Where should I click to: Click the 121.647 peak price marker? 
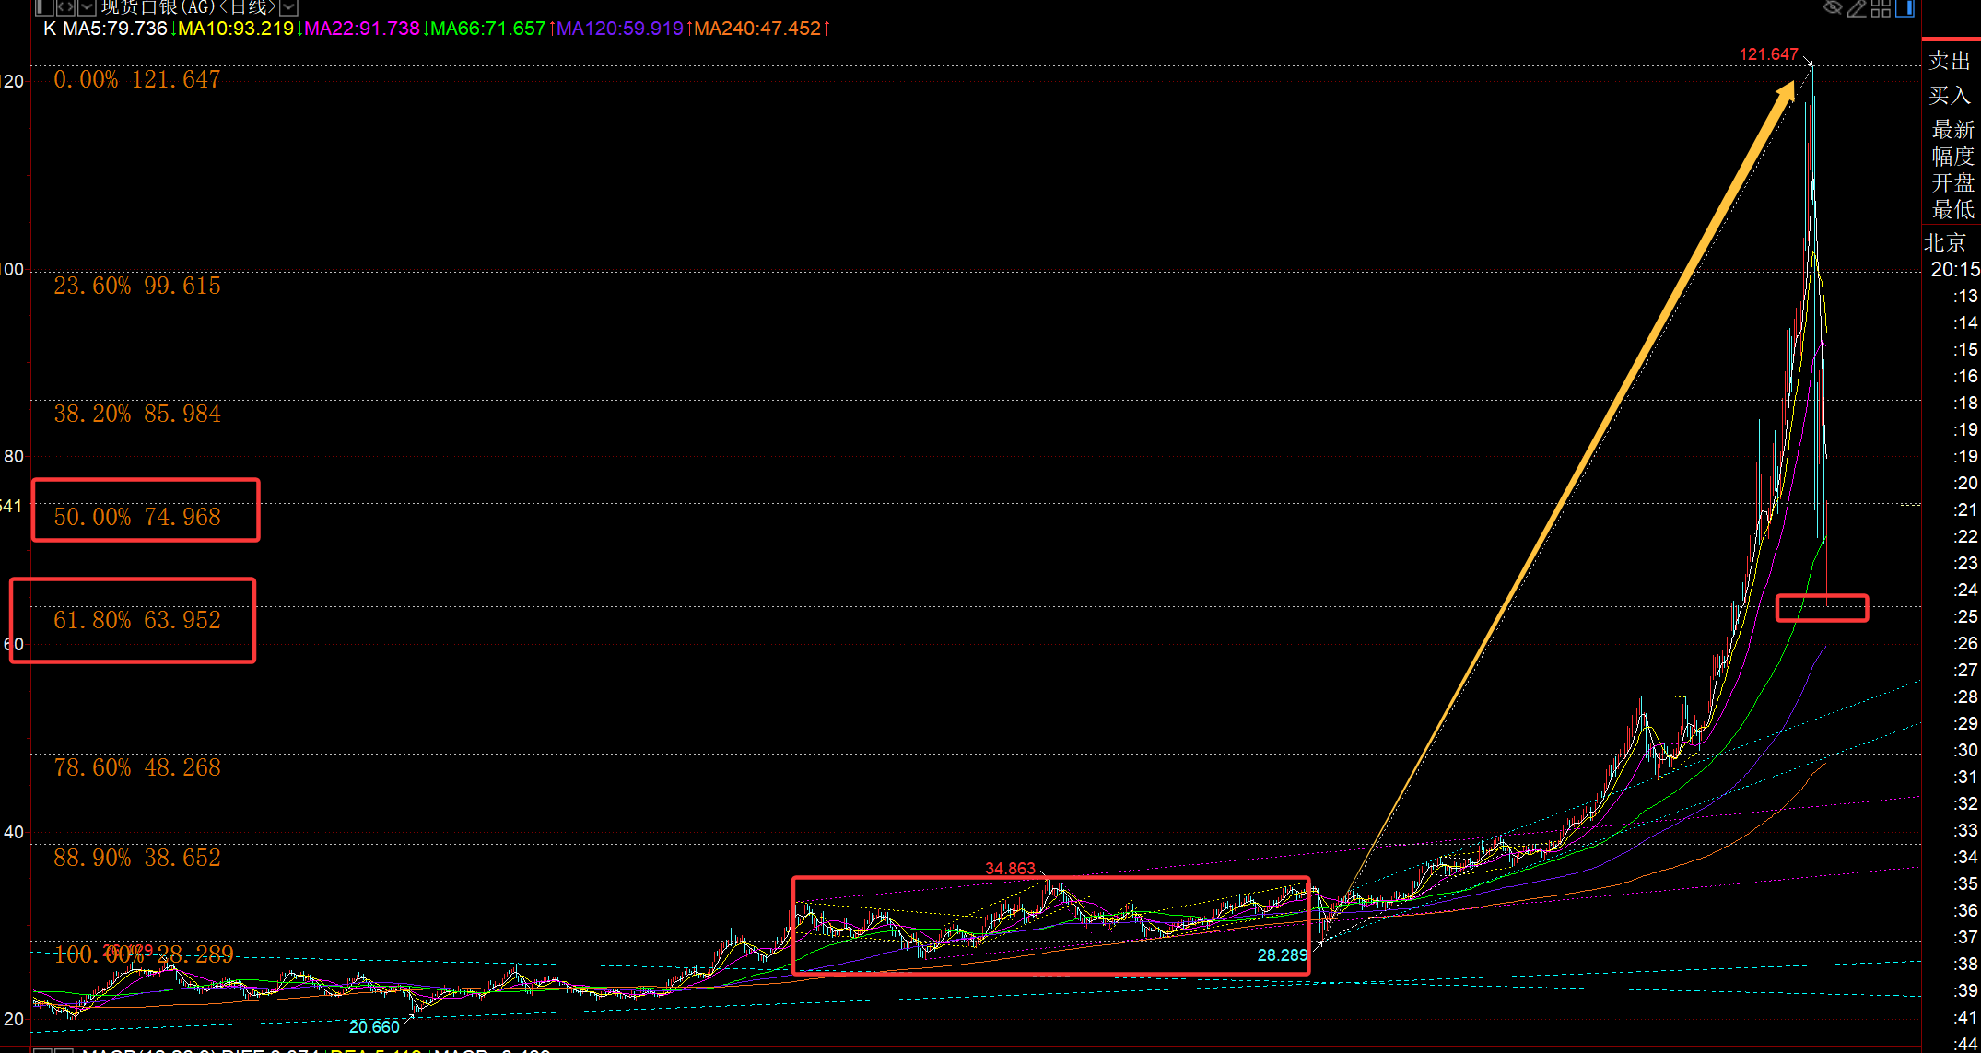[x=1768, y=54]
